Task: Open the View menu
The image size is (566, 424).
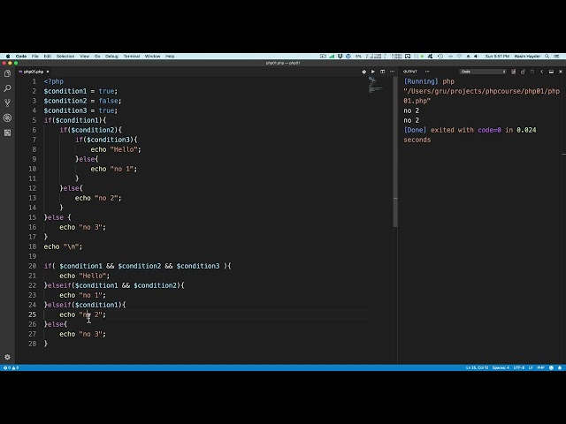Action: tap(85, 57)
